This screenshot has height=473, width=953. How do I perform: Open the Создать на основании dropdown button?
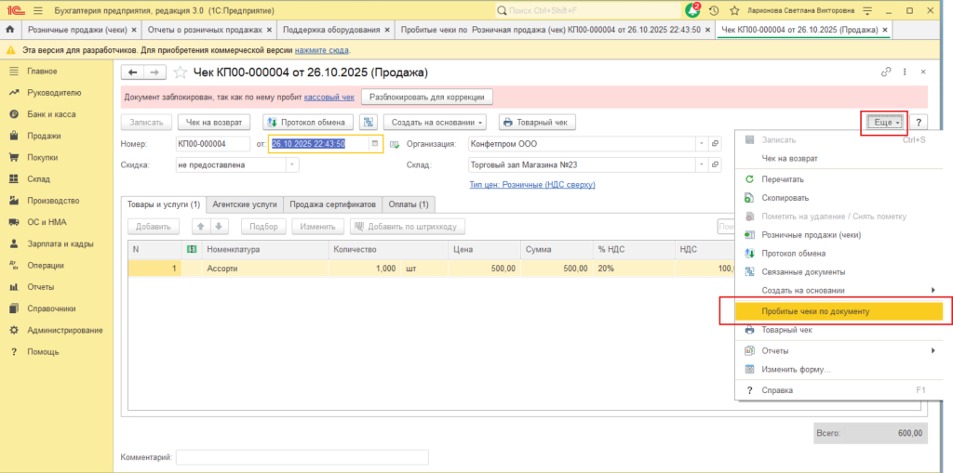coord(436,122)
